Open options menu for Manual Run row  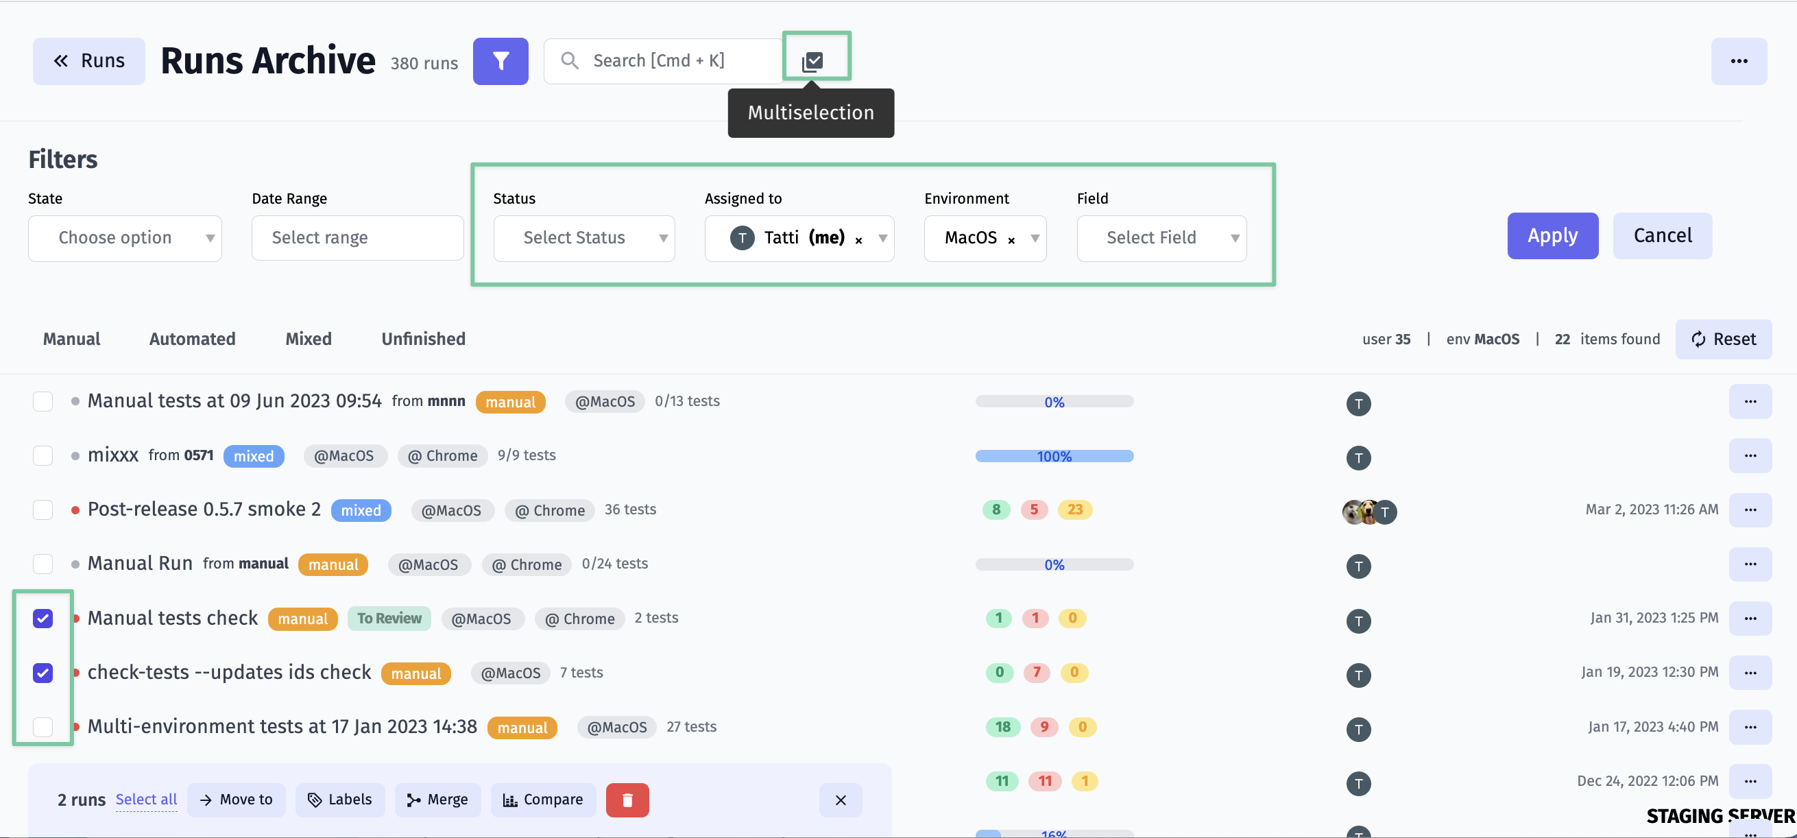(1750, 564)
